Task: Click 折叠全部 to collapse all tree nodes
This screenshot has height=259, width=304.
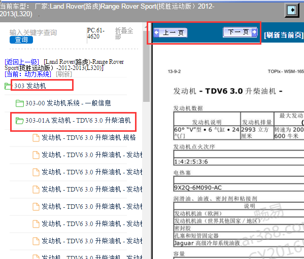Action: click(x=124, y=33)
